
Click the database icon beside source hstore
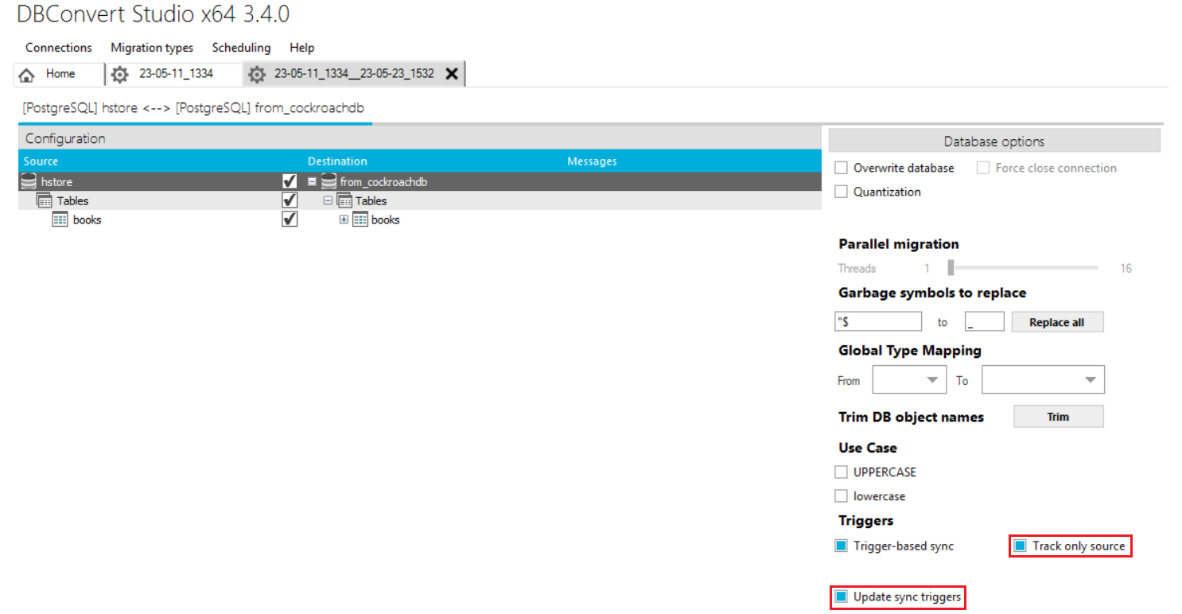29,182
